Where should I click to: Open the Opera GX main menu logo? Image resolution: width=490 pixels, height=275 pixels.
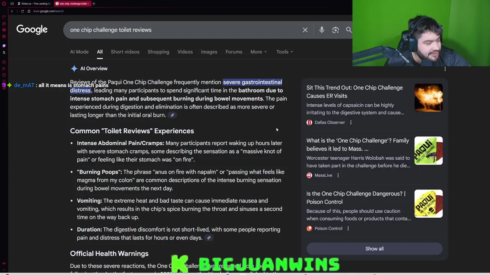4,3
